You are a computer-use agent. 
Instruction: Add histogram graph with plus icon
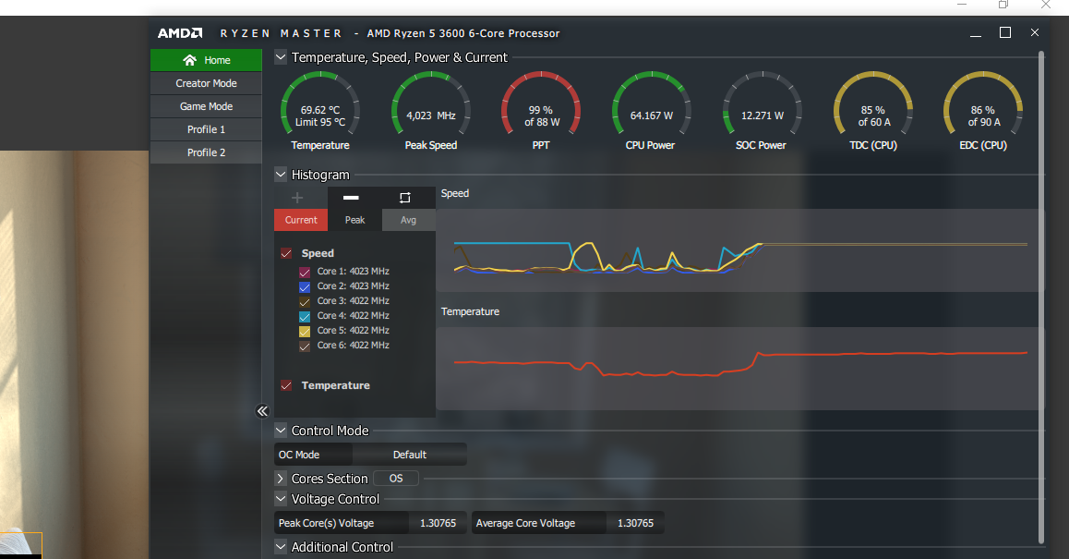[x=297, y=198]
